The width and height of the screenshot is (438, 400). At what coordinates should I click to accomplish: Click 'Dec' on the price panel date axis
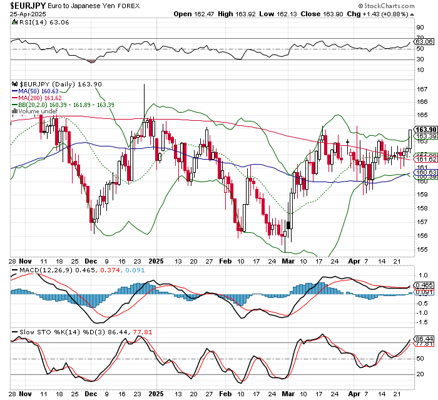coord(91,262)
